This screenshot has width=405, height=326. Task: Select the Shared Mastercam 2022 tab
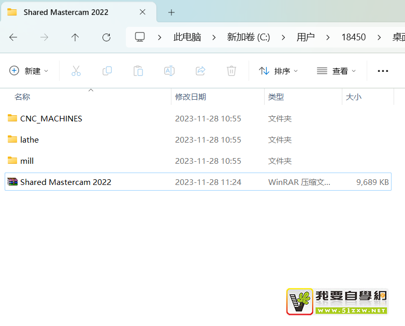pyautogui.click(x=66, y=12)
